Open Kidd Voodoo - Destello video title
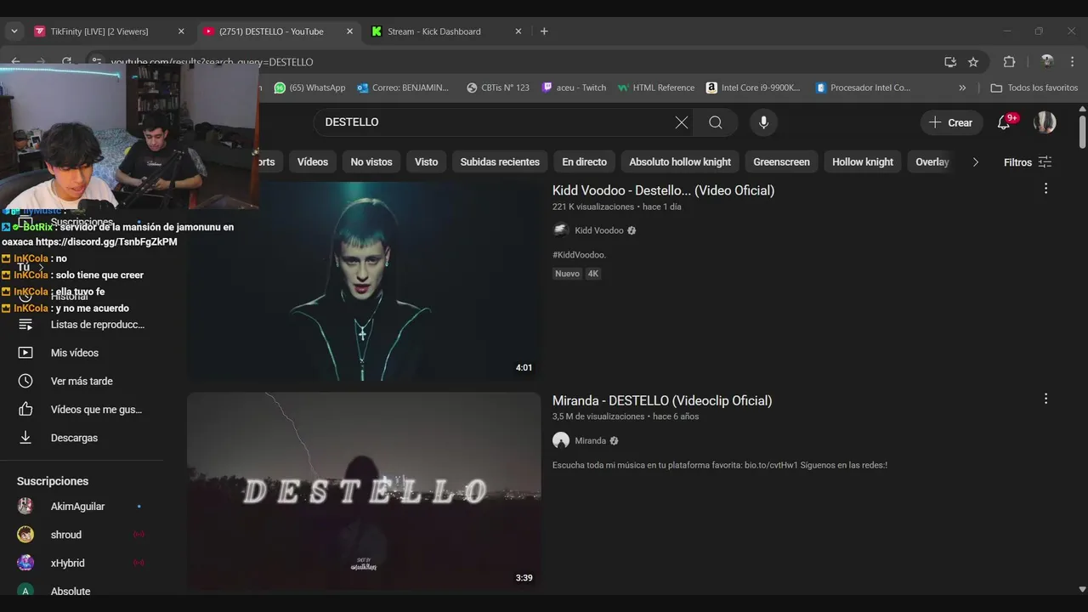Screen dimensions: 1088x612 [x=663, y=190]
